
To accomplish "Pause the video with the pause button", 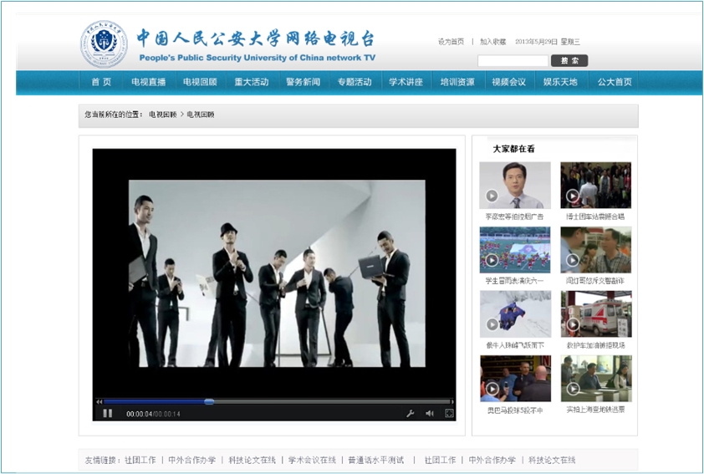I will [x=107, y=413].
